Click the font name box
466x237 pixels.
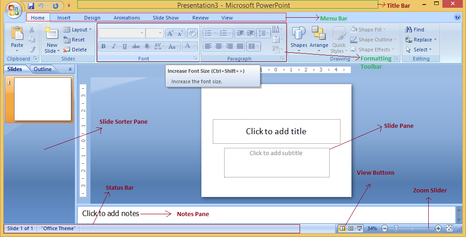click(121, 33)
